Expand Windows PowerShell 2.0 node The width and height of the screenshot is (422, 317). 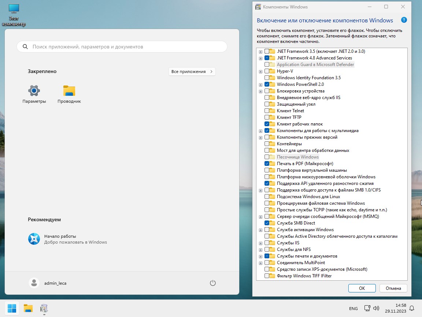(260, 85)
